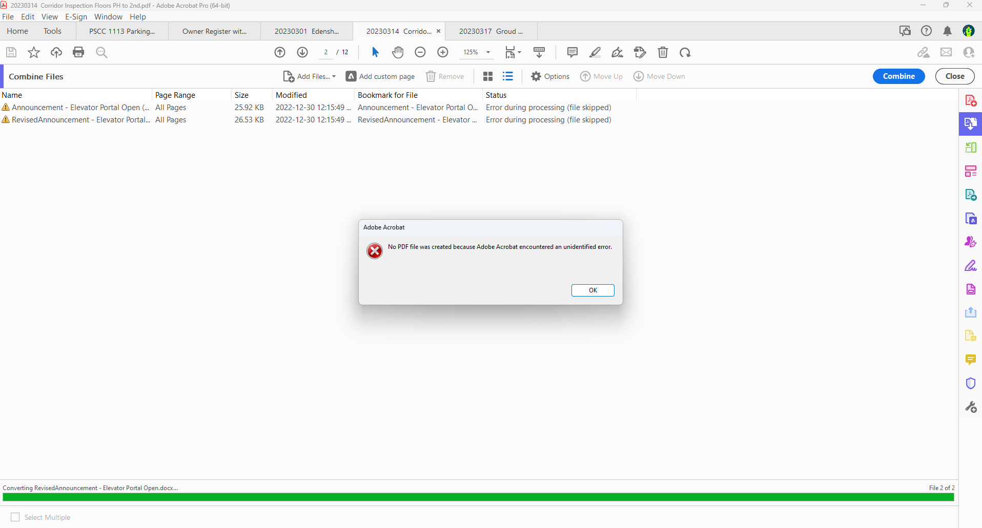Delete pages using the trash icon

point(663,52)
